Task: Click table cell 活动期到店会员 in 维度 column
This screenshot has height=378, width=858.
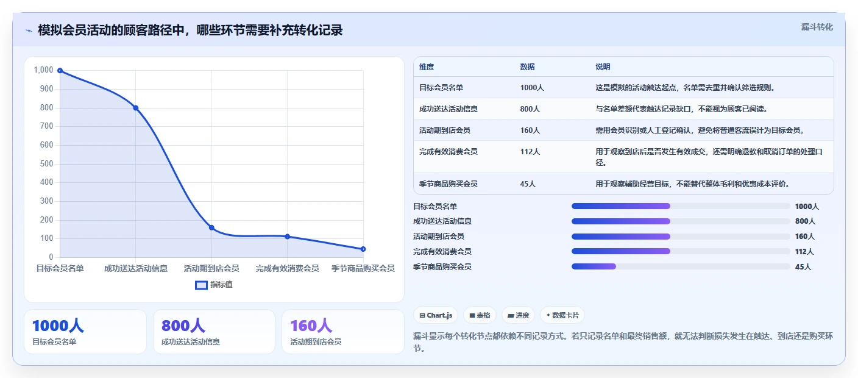Action: tap(445, 130)
